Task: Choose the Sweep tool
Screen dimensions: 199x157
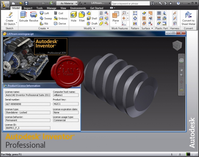Action: 46,18
